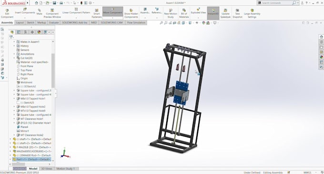
Task: Expand M7 Clearance Hole1 node
Action: pyautogui.click(x=14, y=119)
